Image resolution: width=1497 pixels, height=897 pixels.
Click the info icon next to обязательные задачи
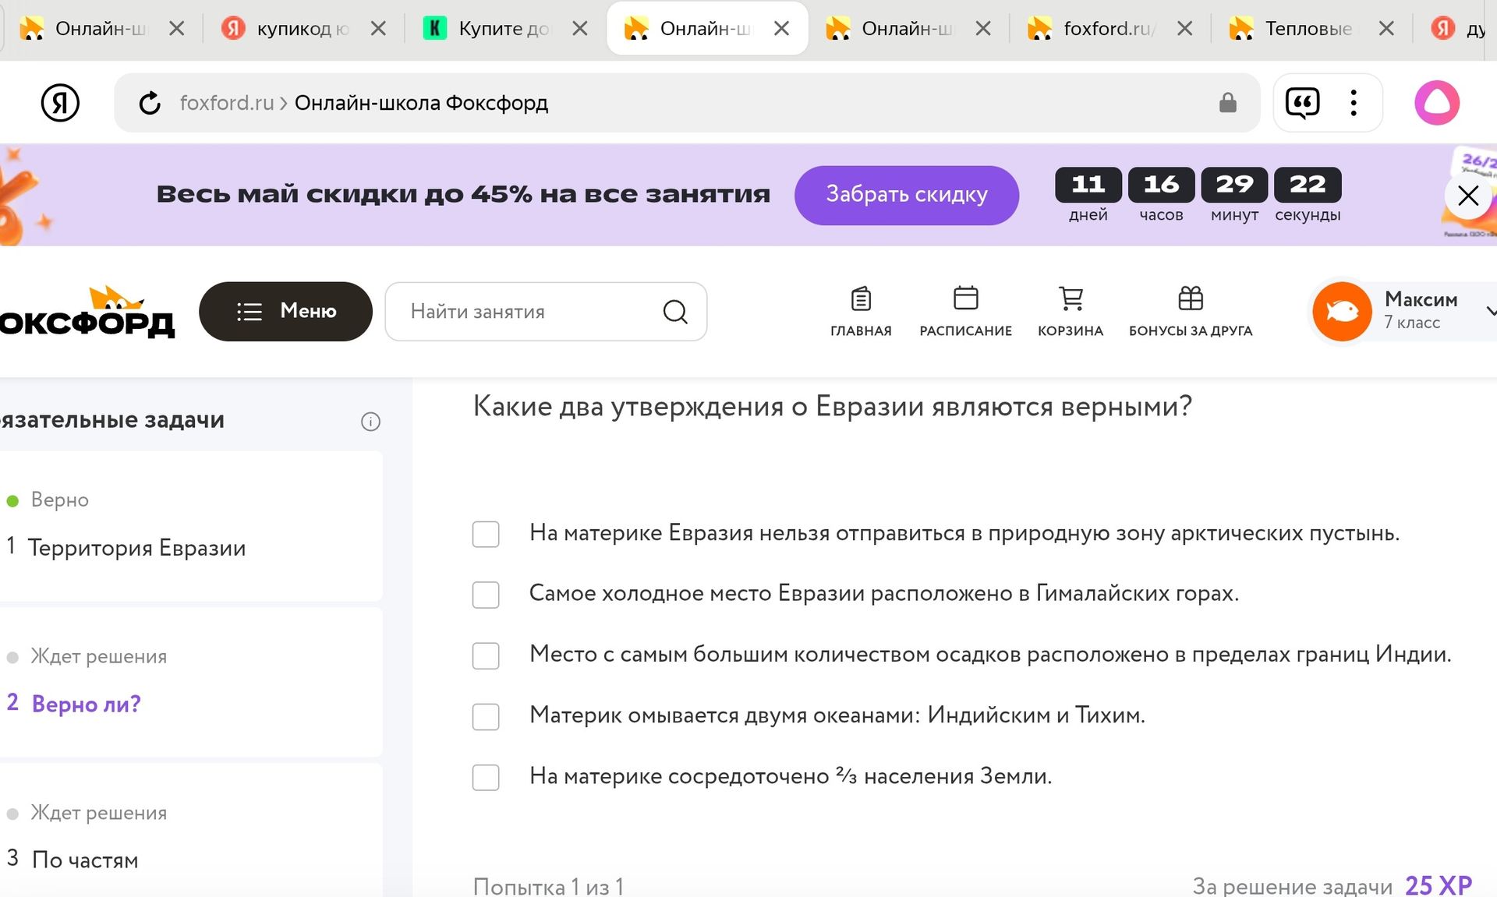[370, 422]
